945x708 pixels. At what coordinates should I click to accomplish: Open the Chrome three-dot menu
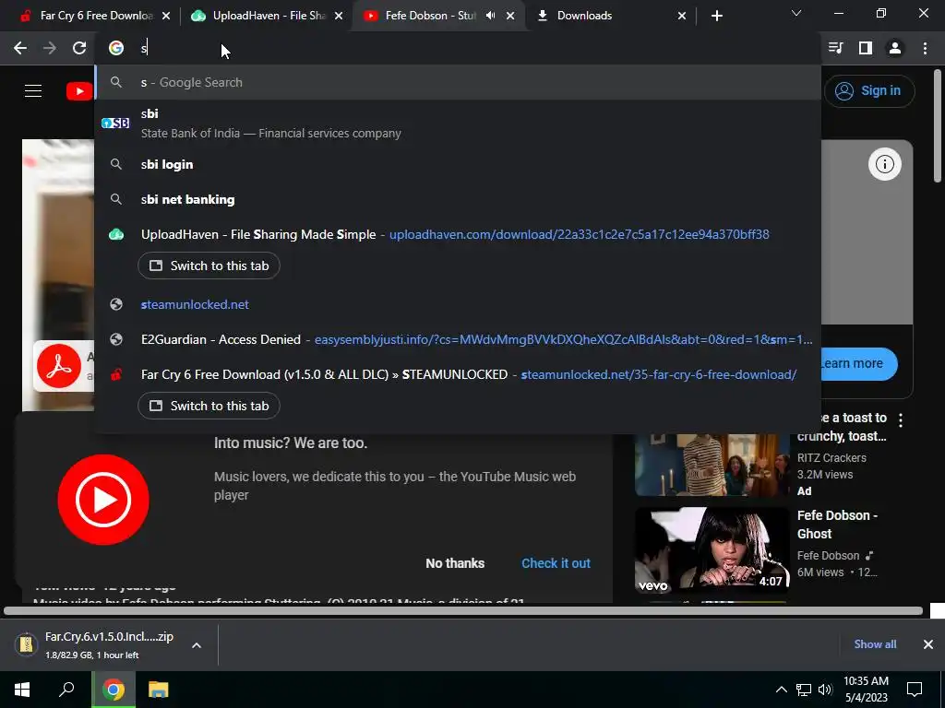pyautogui.click(x=925, y=48)
